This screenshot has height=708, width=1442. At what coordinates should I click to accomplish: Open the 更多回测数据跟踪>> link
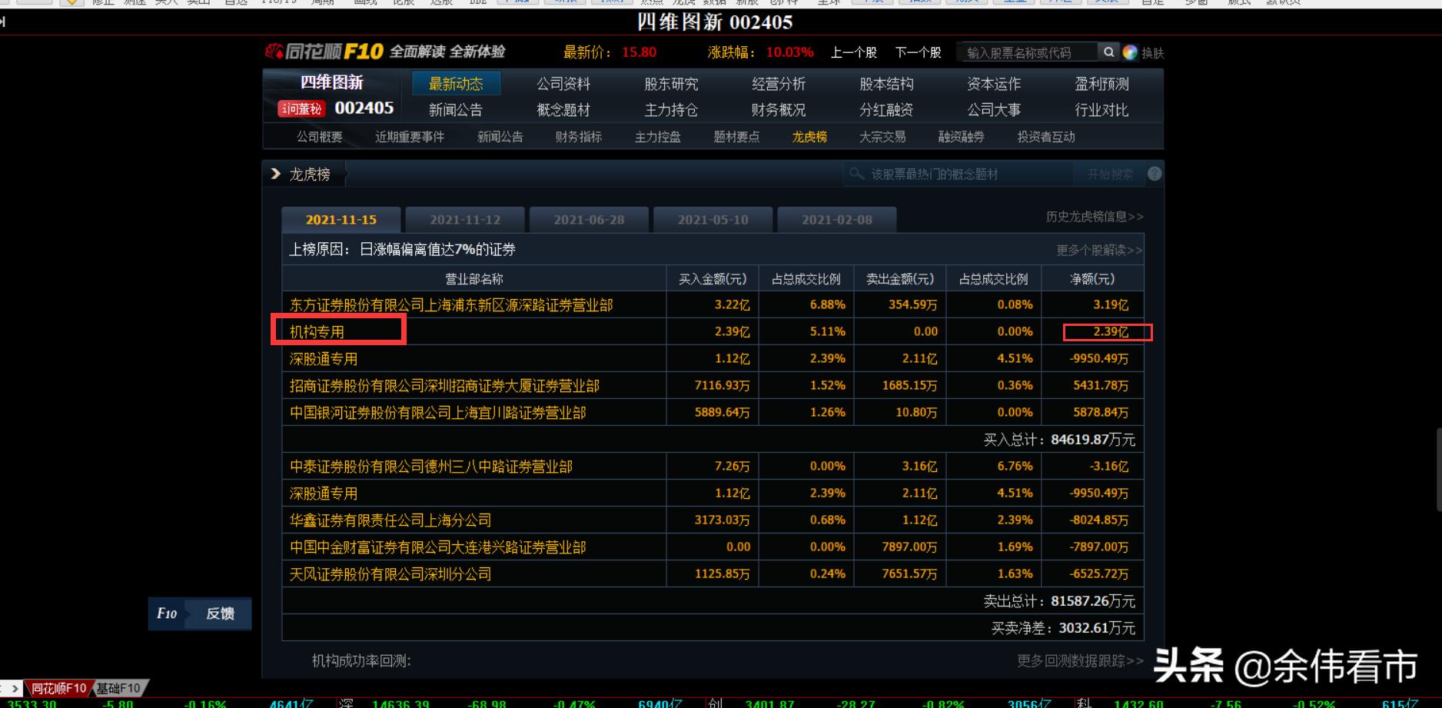click(1080, 660)
